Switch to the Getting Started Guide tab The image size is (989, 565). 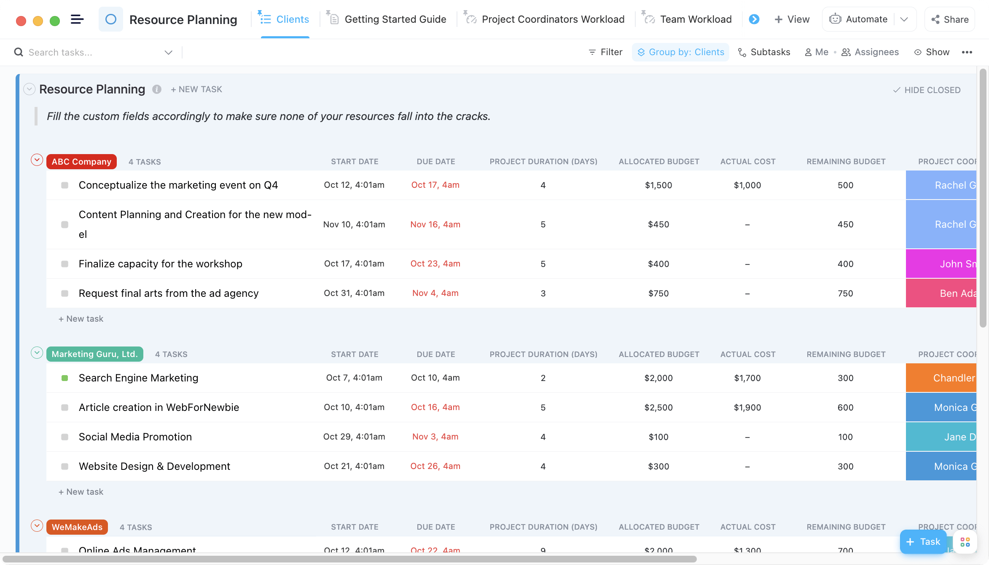click(395, 19)
